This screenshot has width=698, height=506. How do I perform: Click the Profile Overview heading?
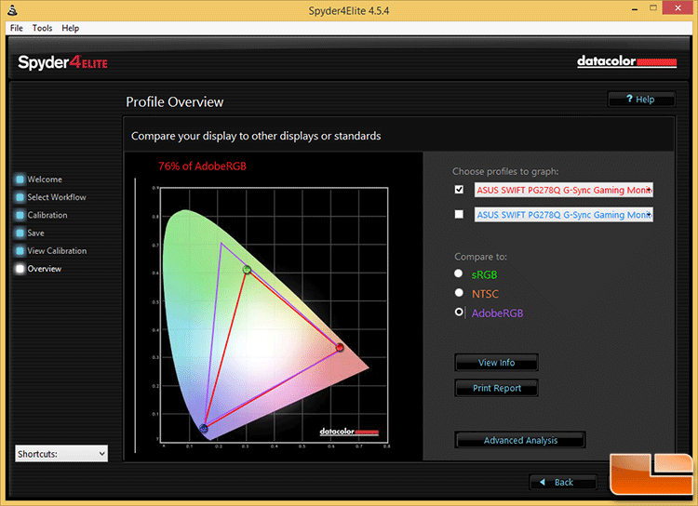click(175, 102)
